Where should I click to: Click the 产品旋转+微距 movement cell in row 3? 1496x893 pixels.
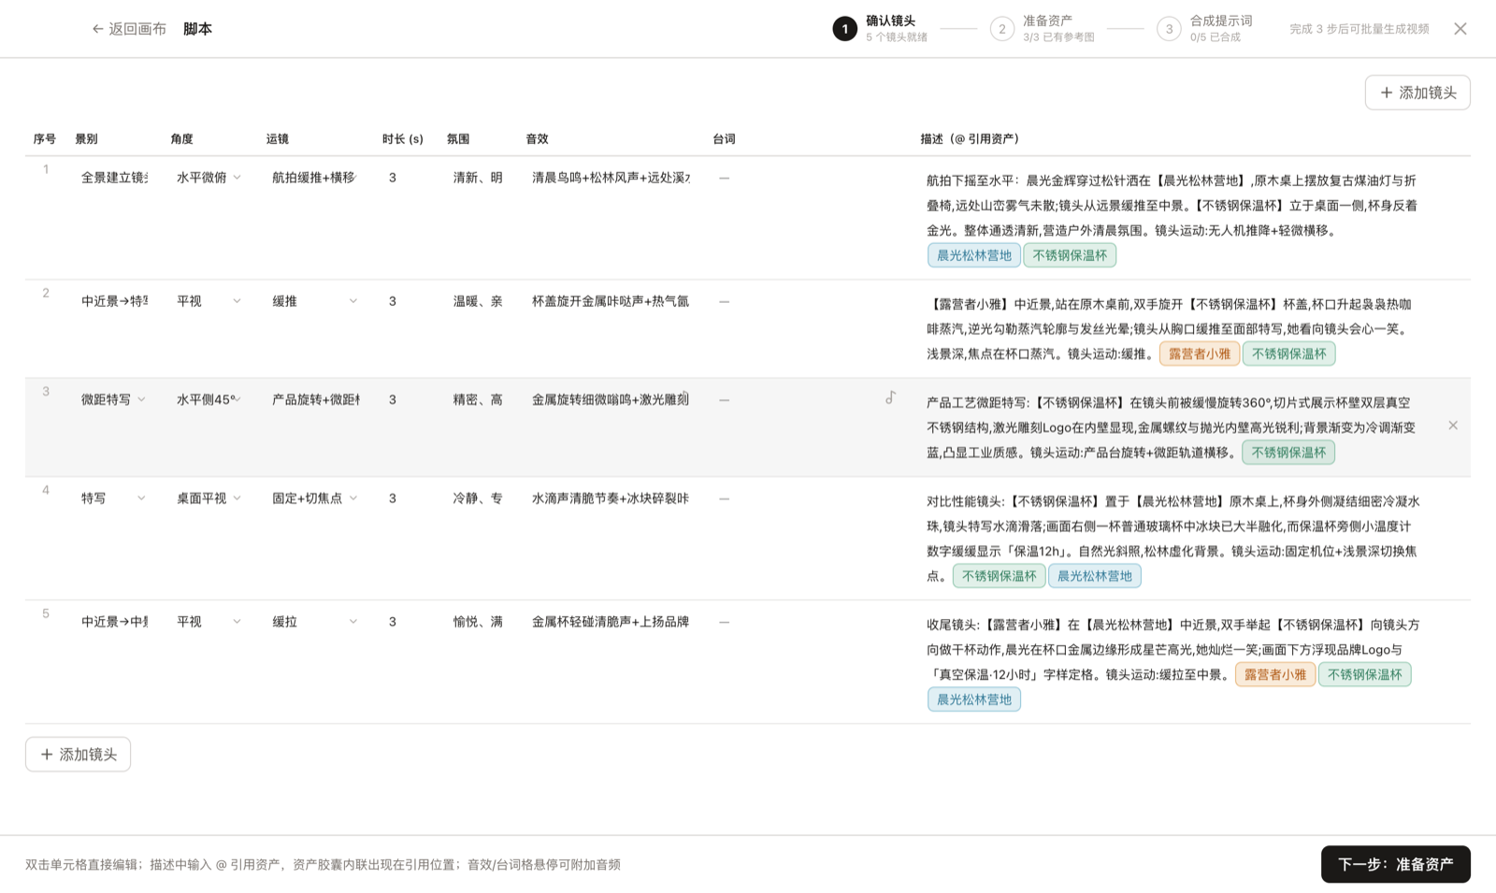(x=314, y=399)
